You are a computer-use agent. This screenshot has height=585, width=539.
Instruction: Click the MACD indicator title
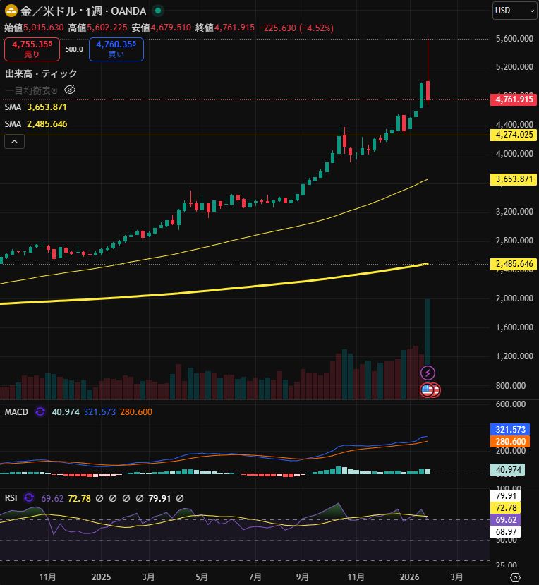click(16, 411)
